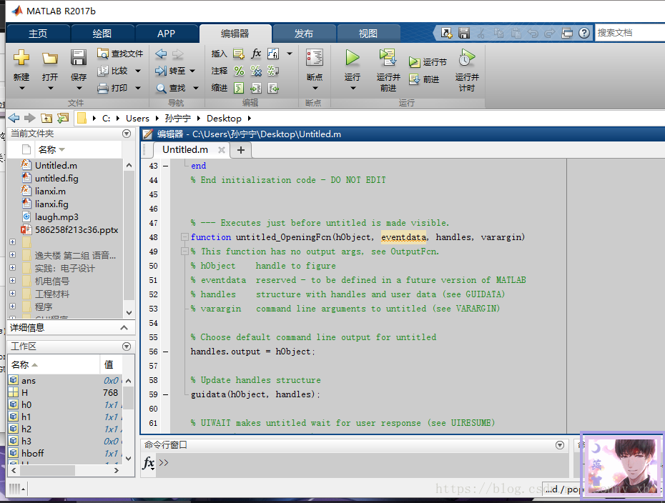This screenshot has width=665, height=503.
Task: Open the 运行 dropdown arrow below Run
Action: coord(353,88)
